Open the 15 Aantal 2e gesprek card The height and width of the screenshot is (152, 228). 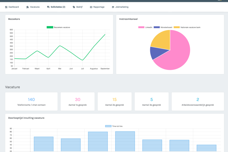pos(115,101)
